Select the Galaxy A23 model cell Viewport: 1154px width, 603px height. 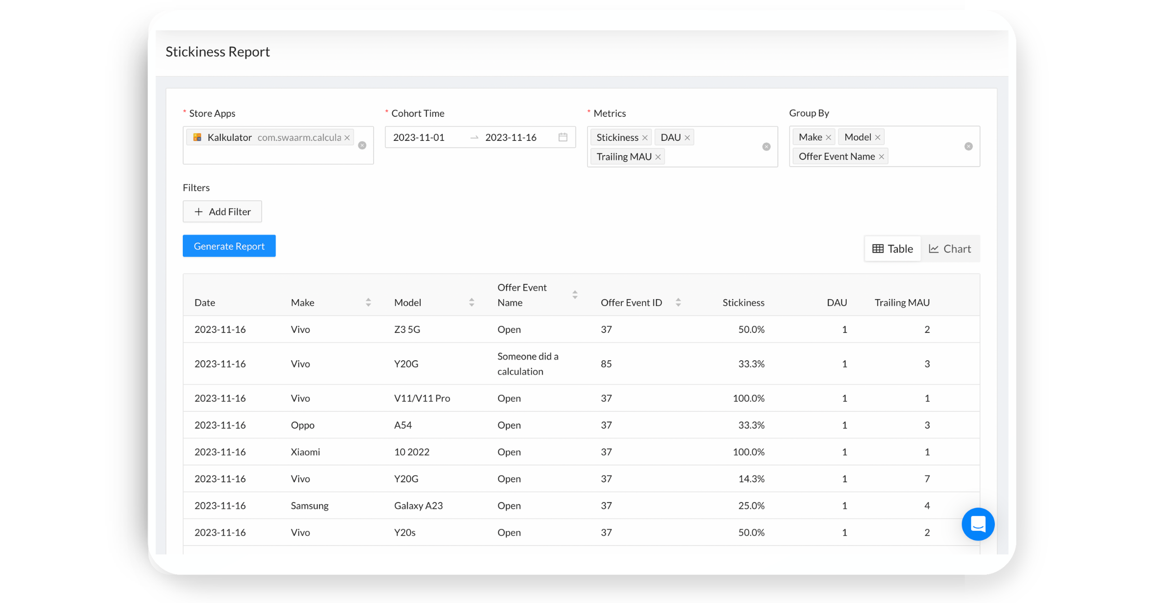tap(418, 505)
